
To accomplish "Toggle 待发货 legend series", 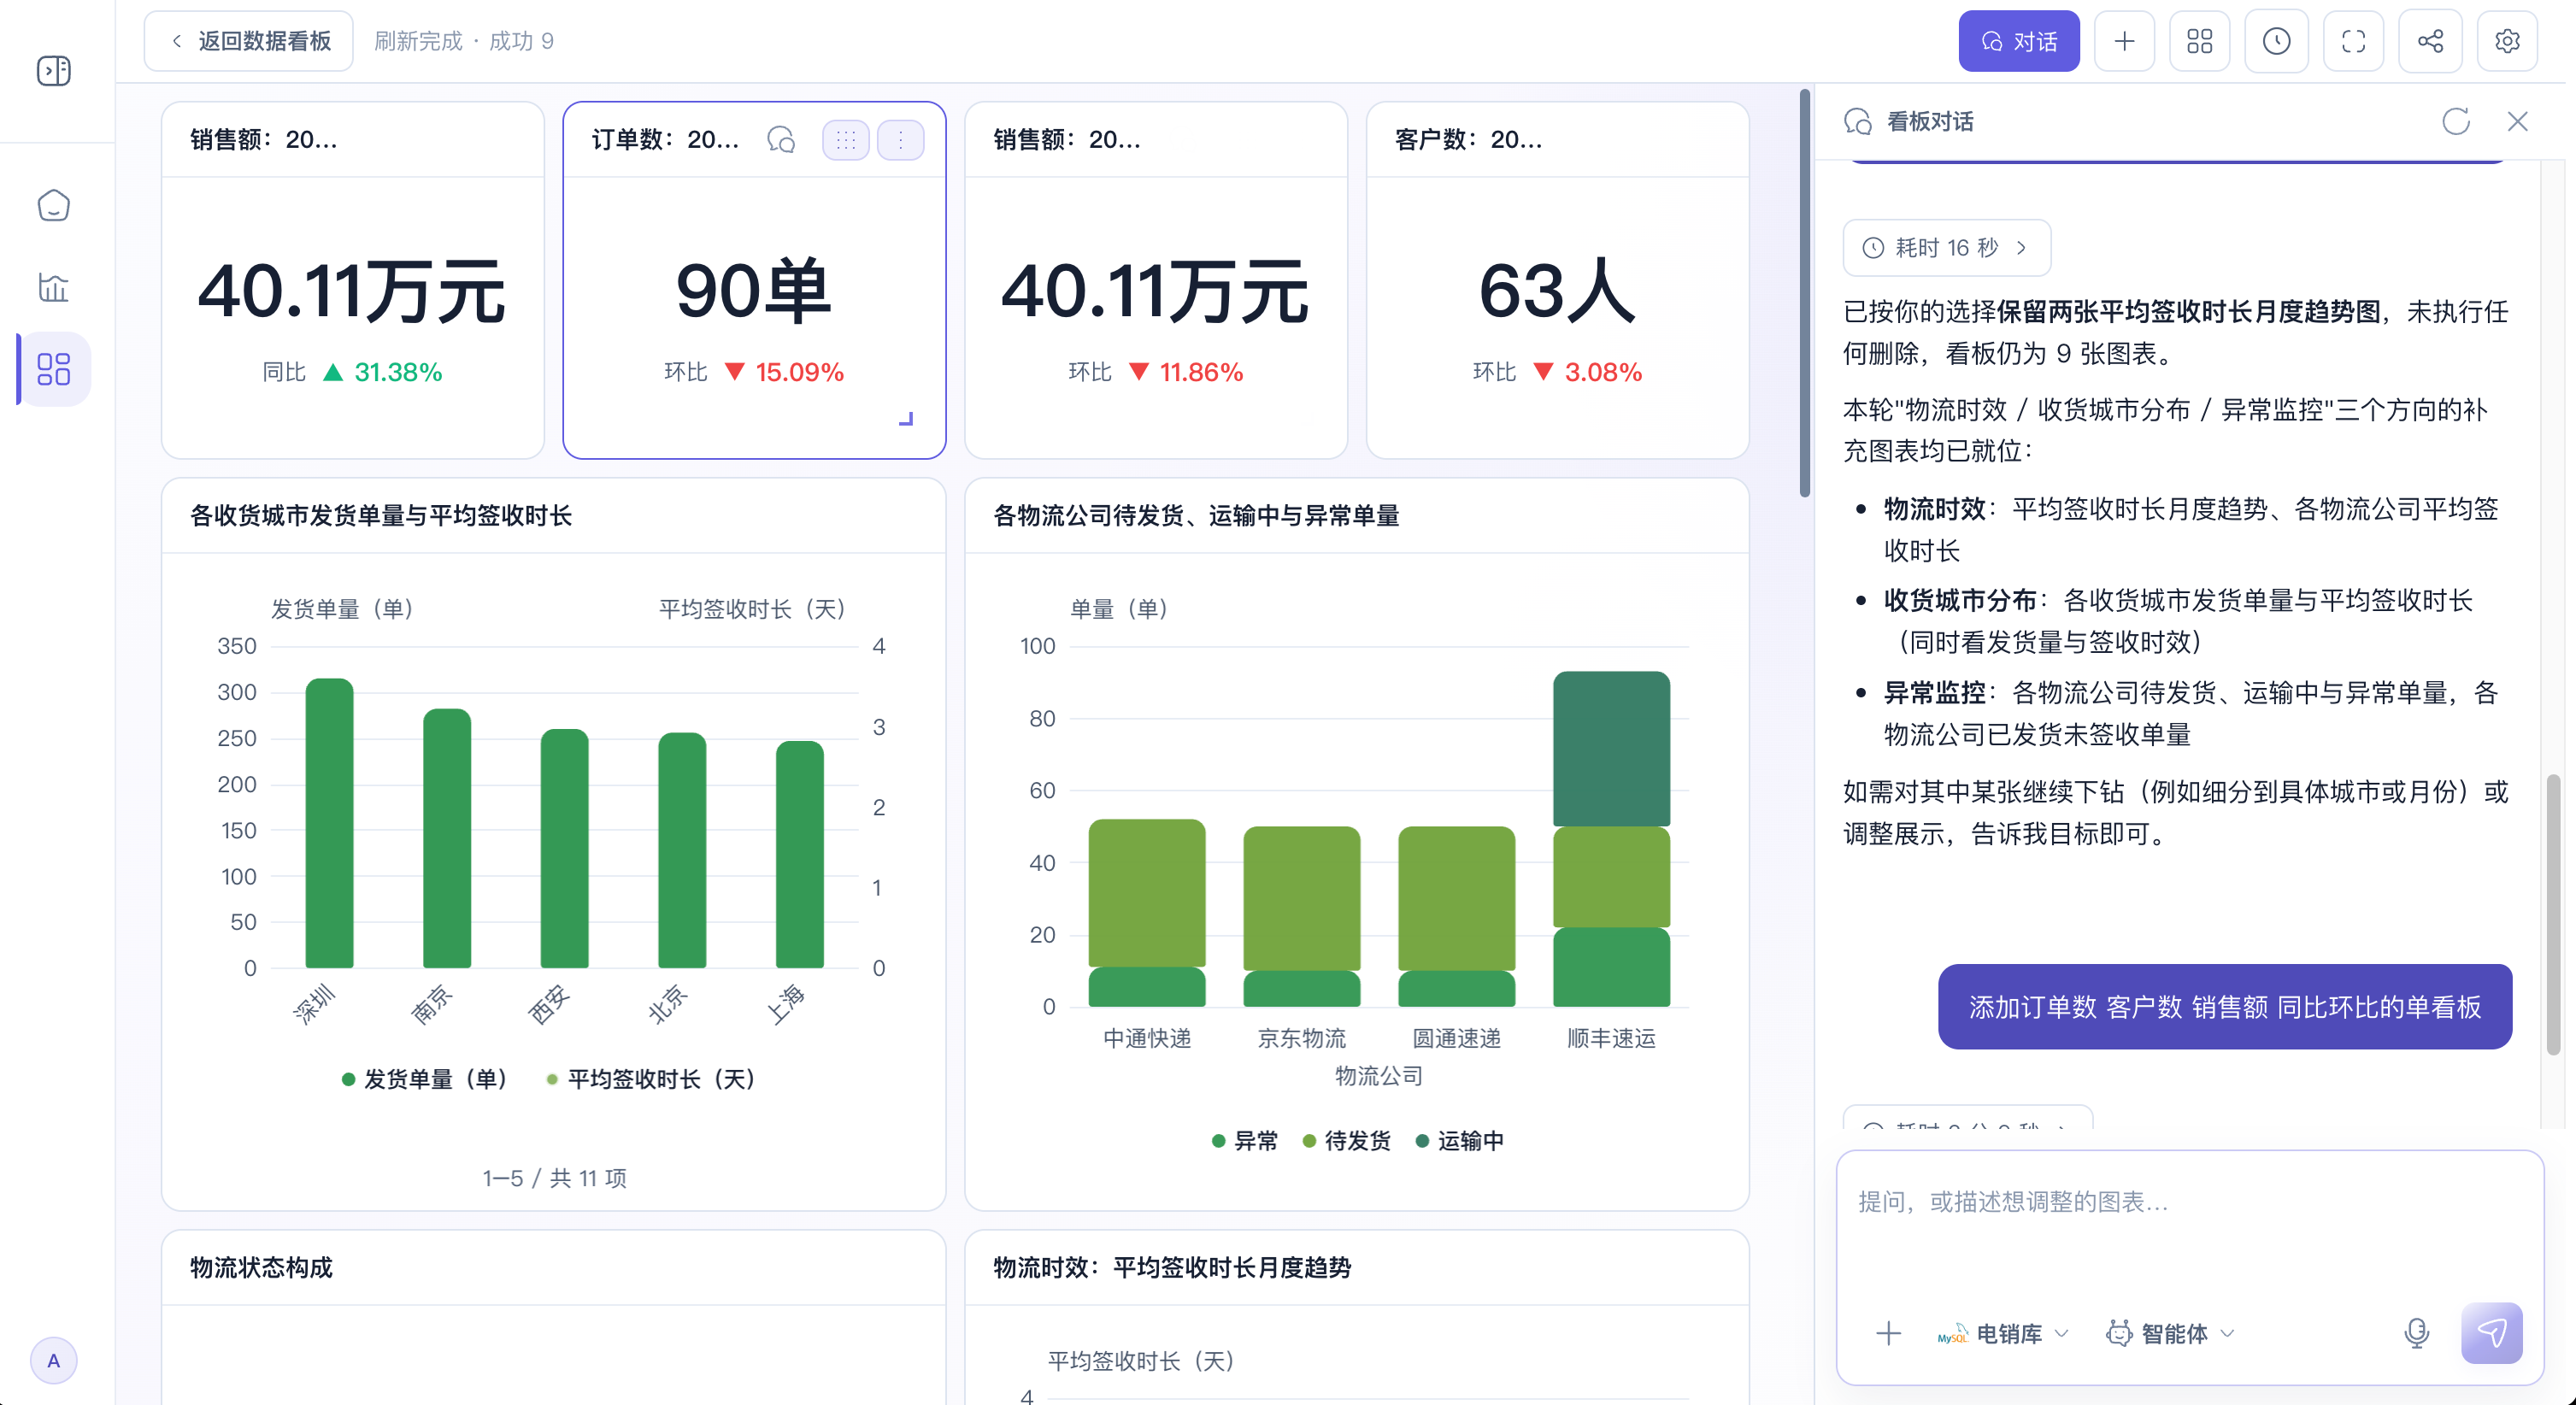I will pos(1346,1141).
